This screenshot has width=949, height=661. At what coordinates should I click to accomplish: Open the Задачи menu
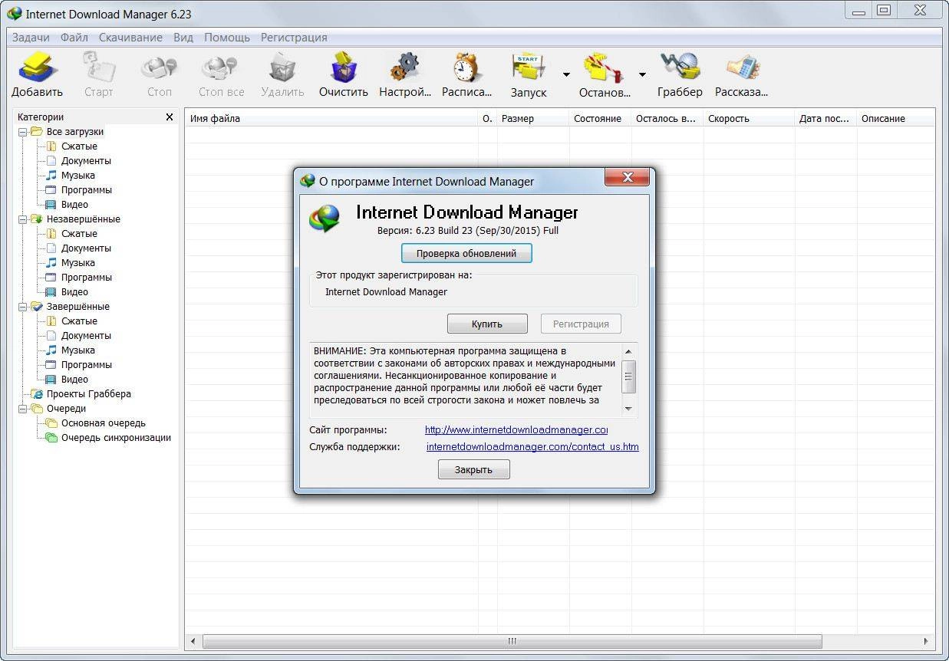pos(31,37)
